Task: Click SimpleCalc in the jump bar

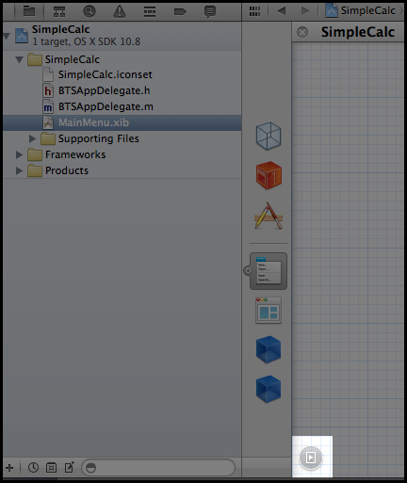Action: [367, 10]
